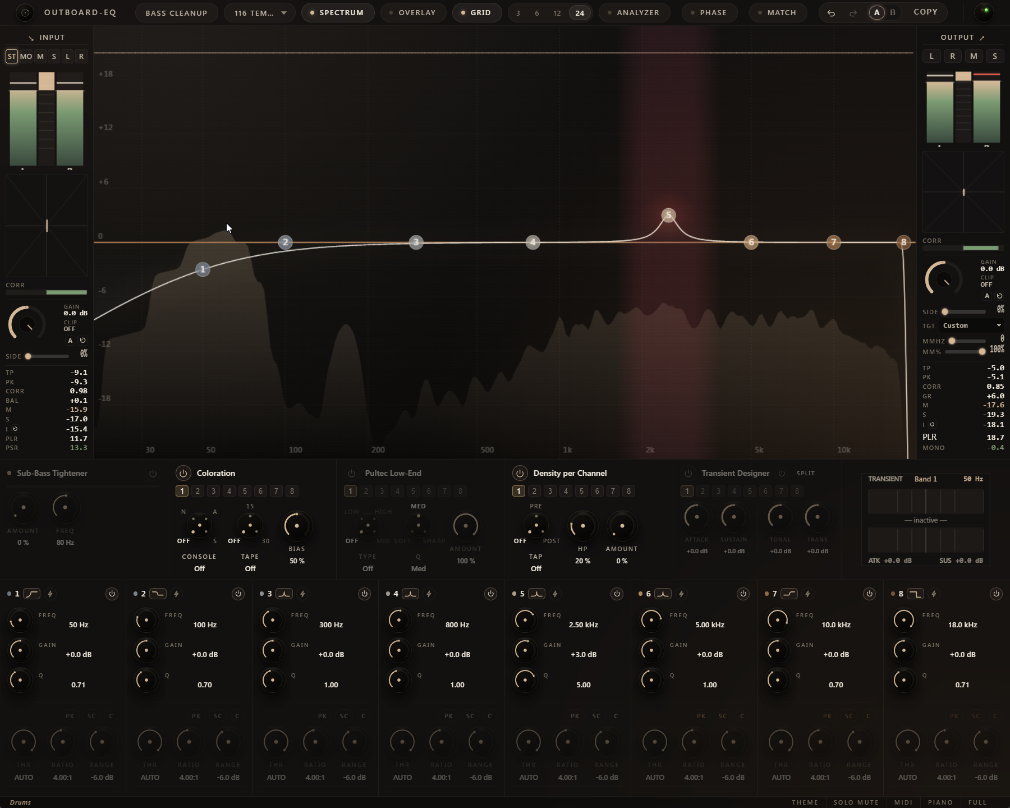The width and height of the screenshot is (1010, 808).
Task: Click band 4 dynamic lightning icon
Action: [x=429, y=594]
